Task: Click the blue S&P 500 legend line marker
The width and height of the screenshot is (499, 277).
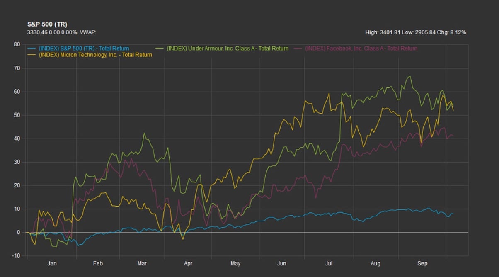Action: [32, 49]
